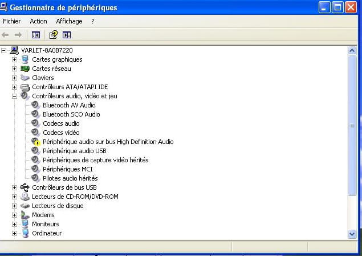The width and height of the screenshot is (362, 256).
Task: Click the yellow warning icon on High Definition Audio device
Action: coord(37,143)
